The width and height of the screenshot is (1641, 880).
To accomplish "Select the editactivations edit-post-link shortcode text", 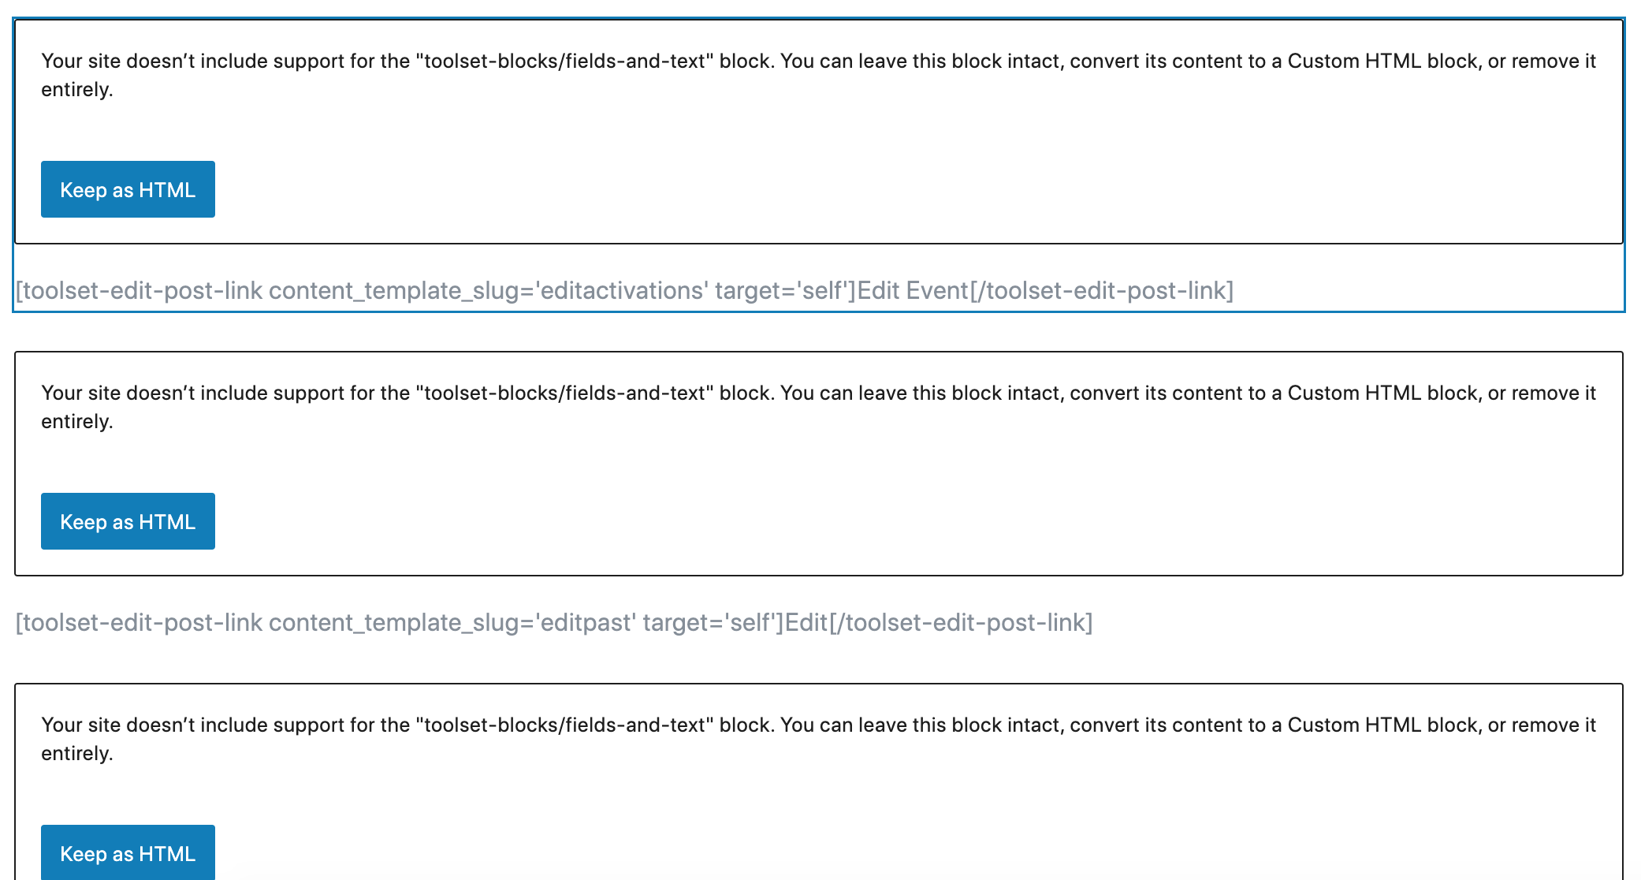I will (624, 291).
